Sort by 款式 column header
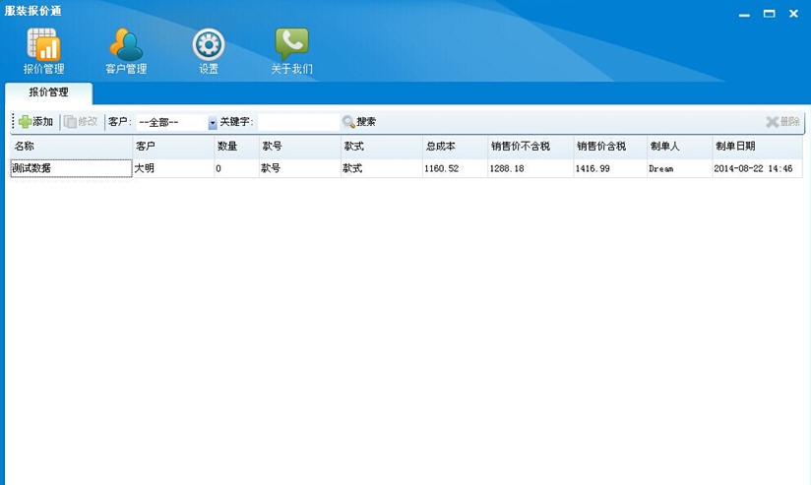The image size is (811, 485). (x=381, y=147)
